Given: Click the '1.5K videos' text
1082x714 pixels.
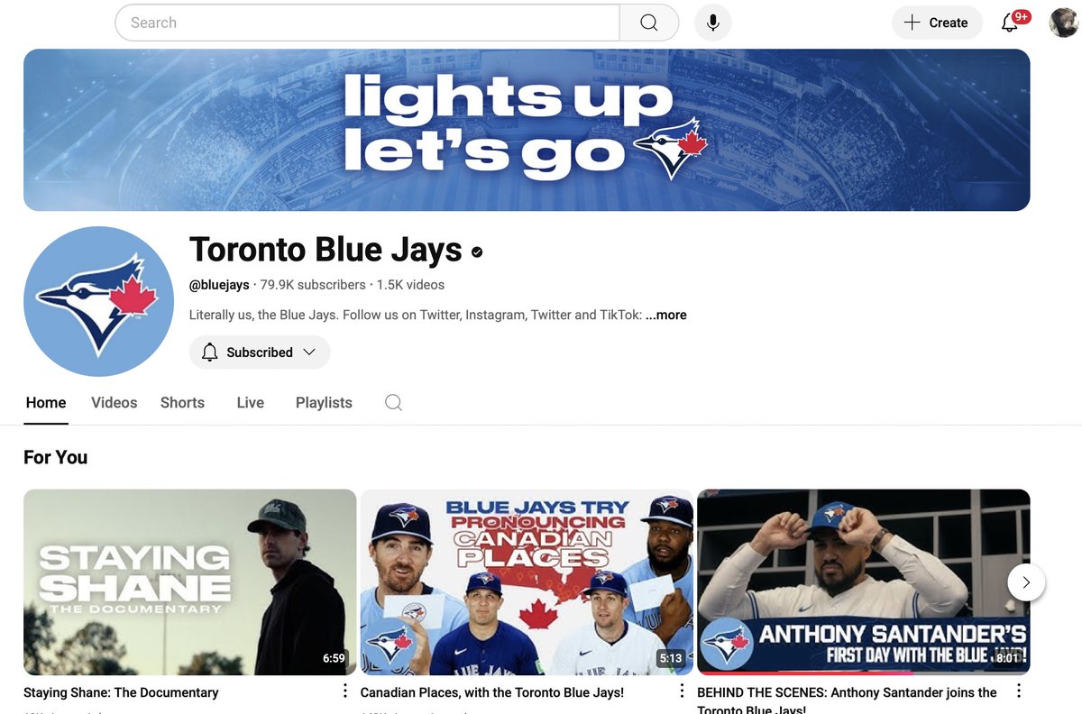Looking at the screenshot, I should click(x=410, y=285).
